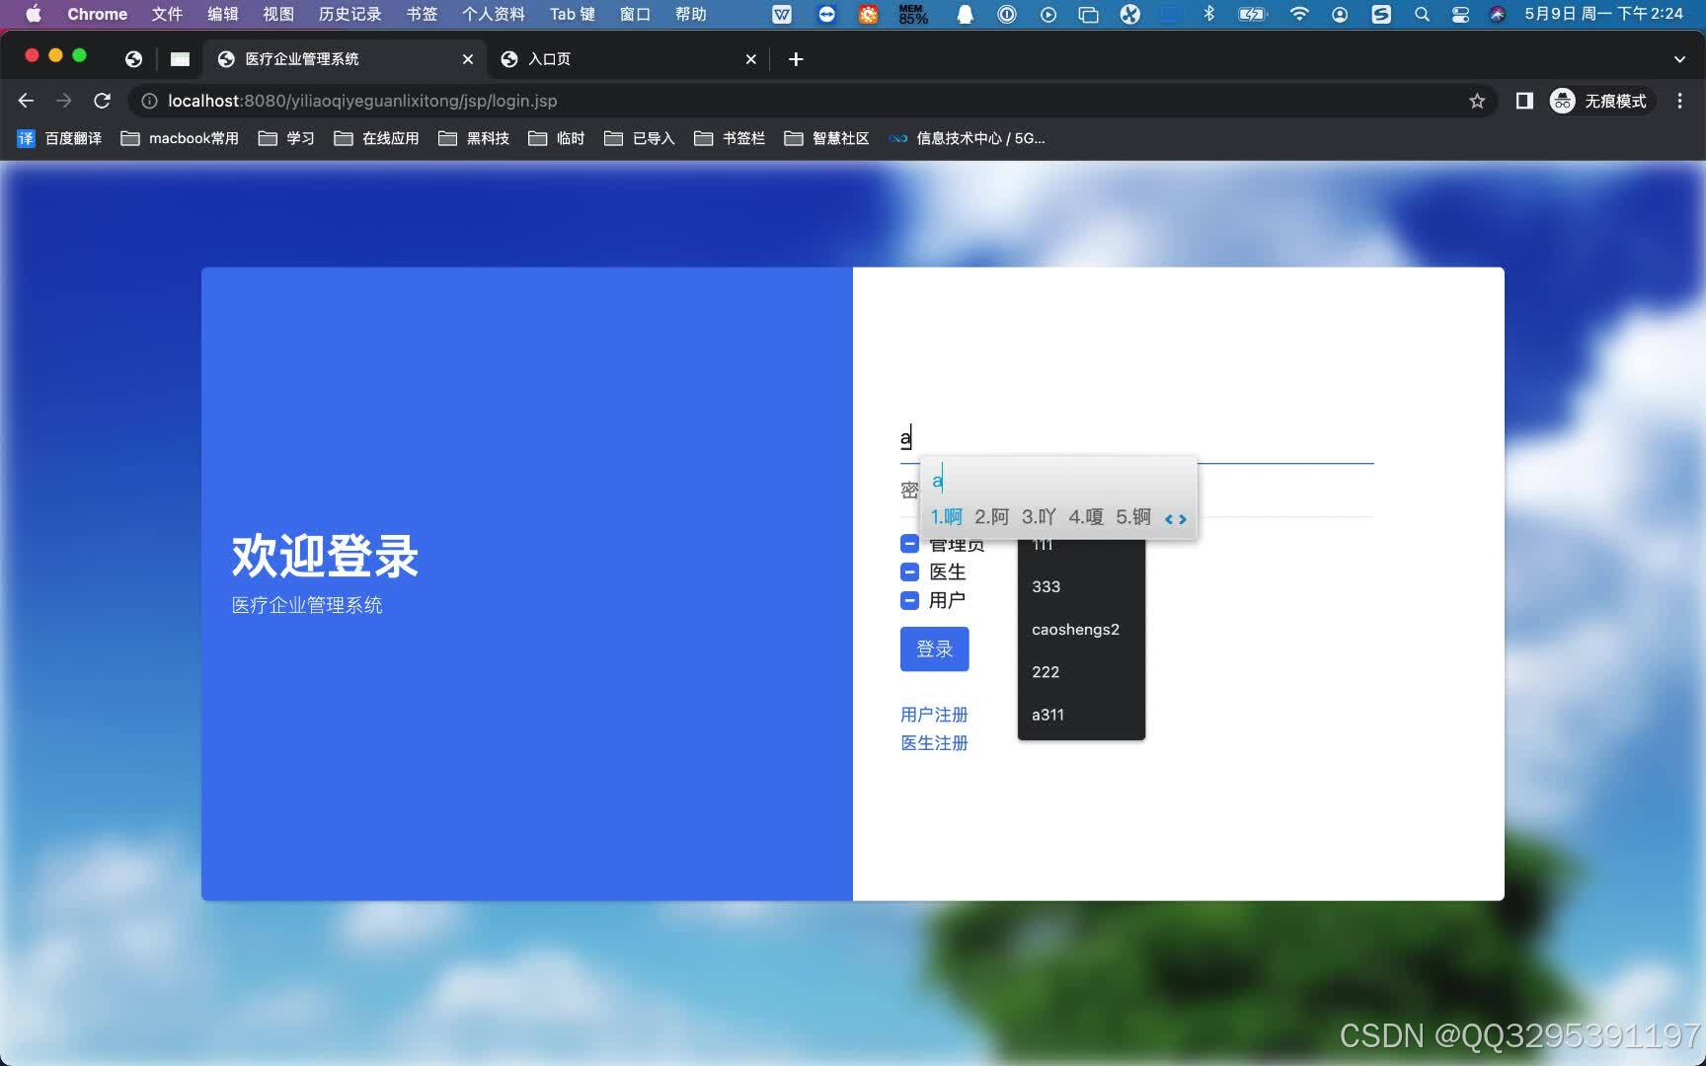Click the browser forward arrow
The width and height of the screenshot is (1706, 1066).
click(64, 101)
